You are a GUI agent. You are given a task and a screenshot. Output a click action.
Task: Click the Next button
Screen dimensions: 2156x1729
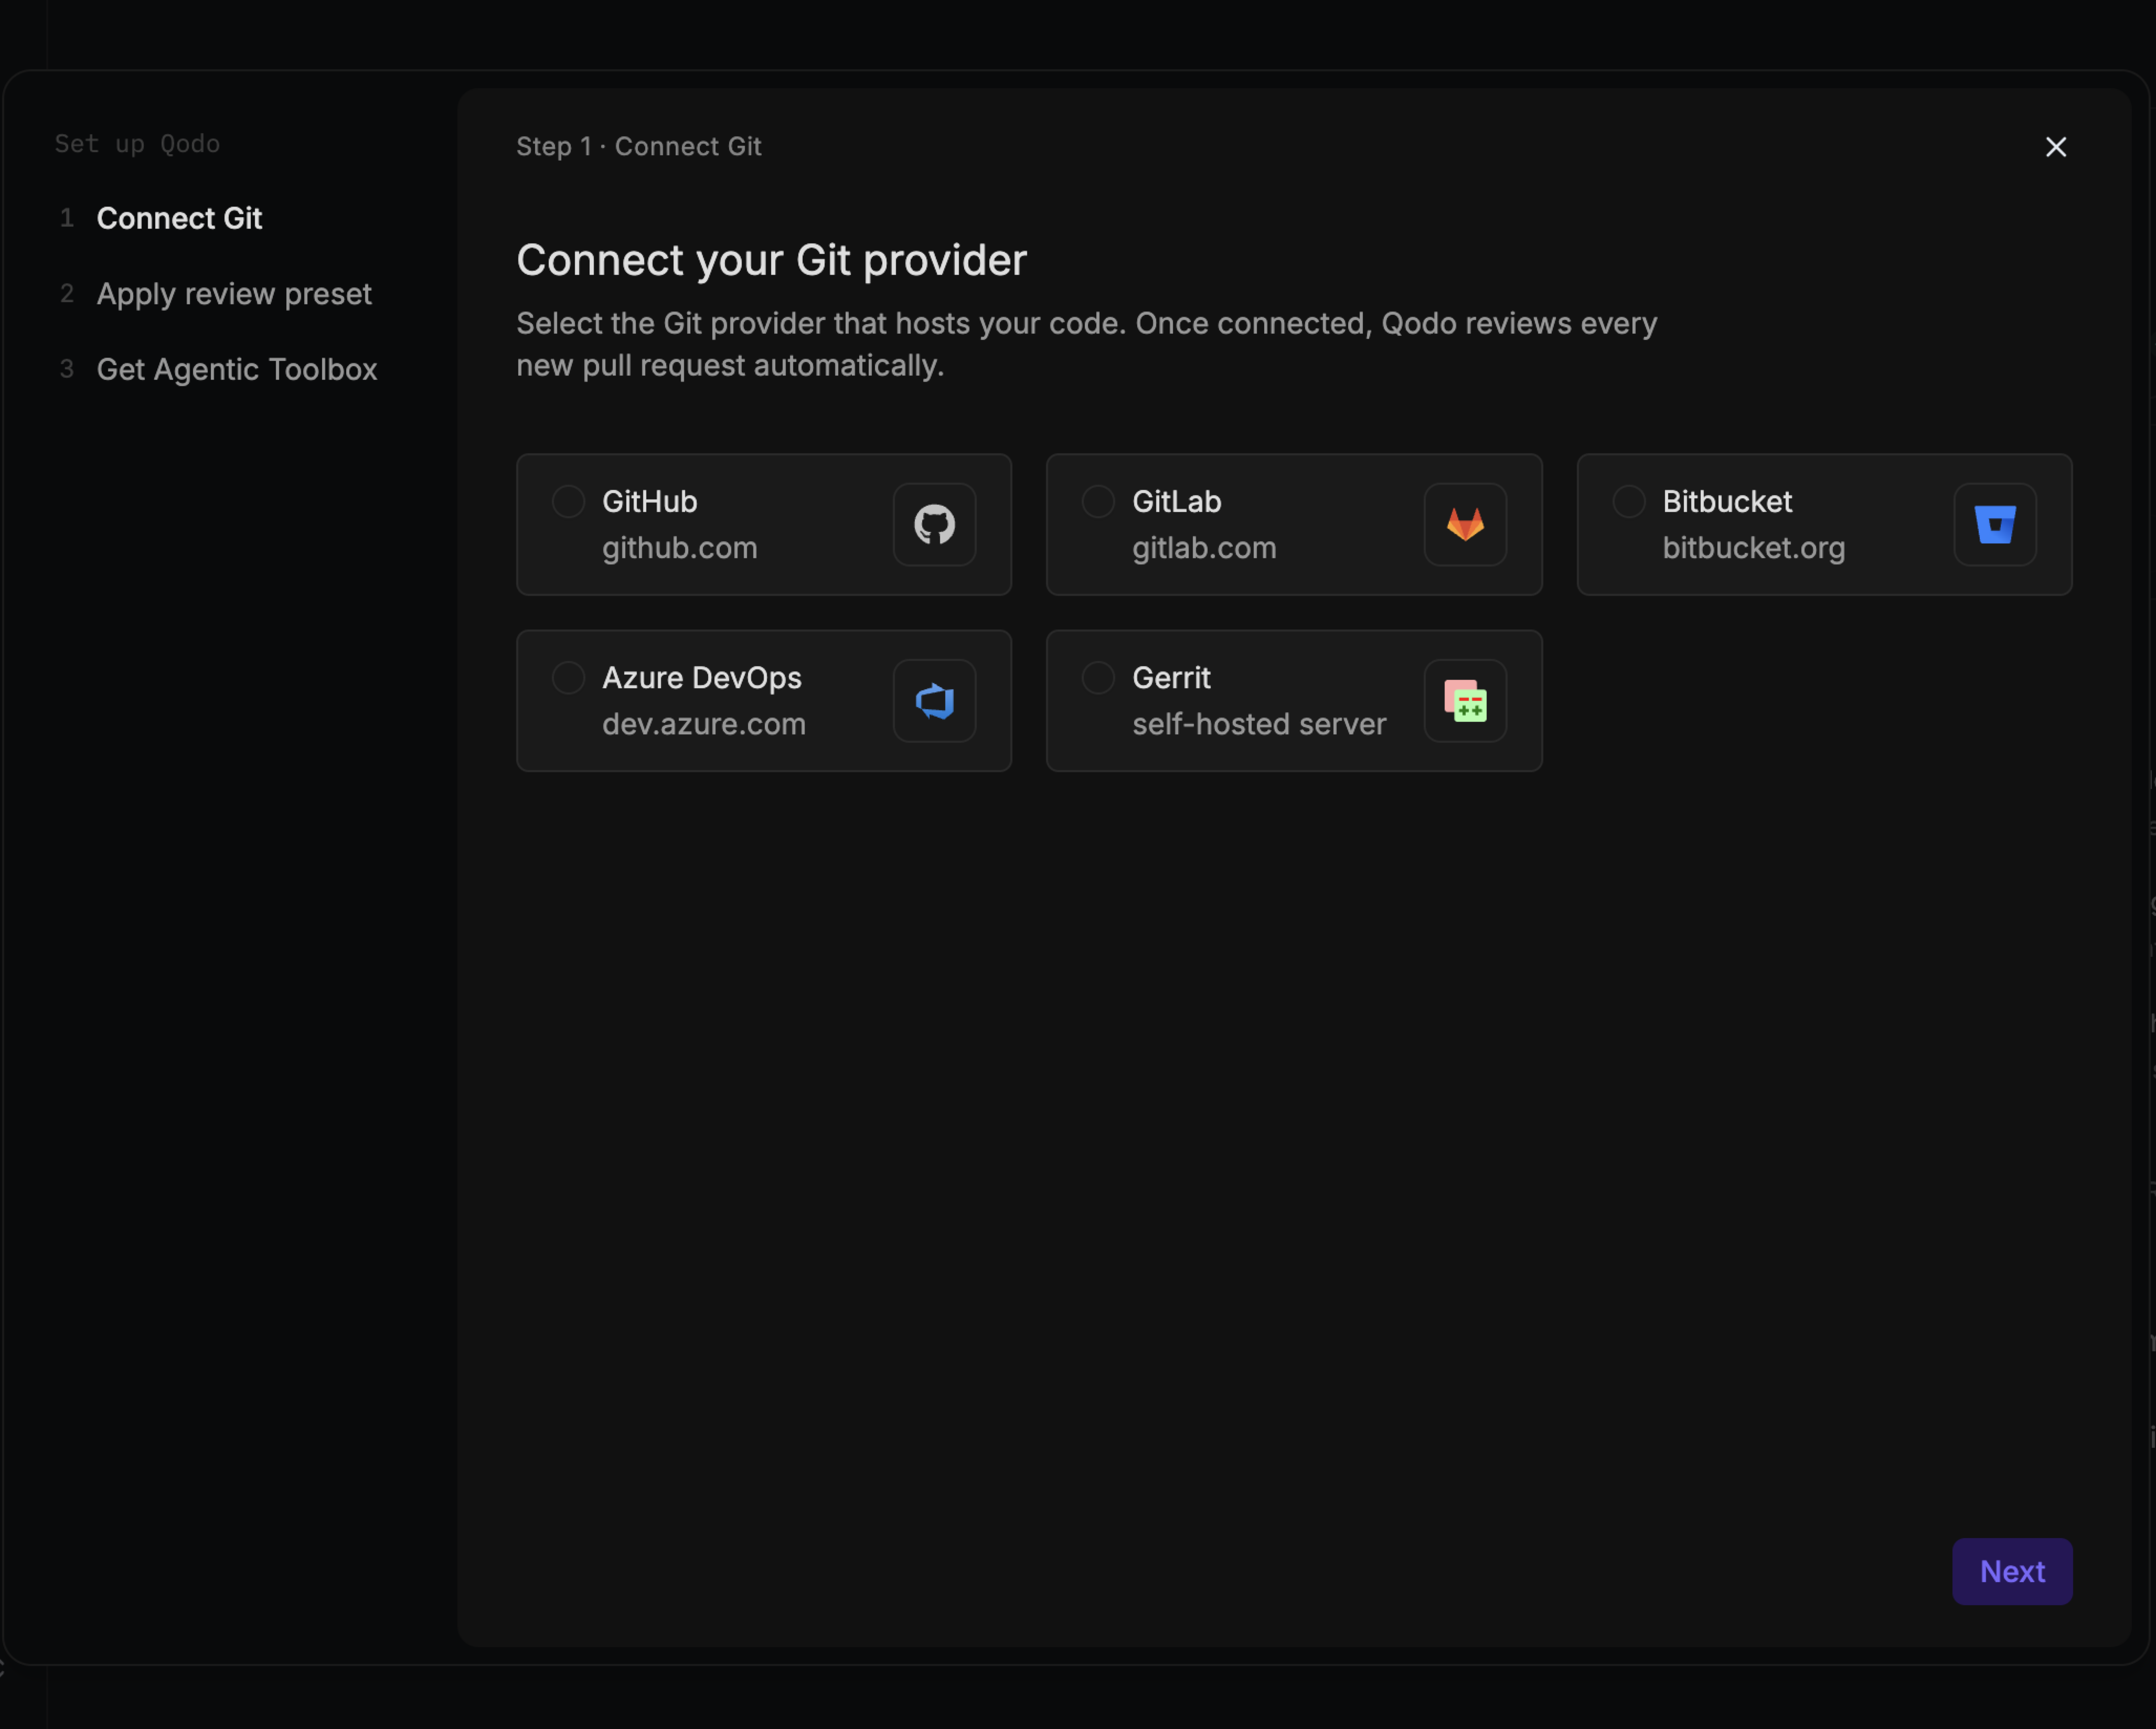pyautogui.click(x=2012, y=1571)
